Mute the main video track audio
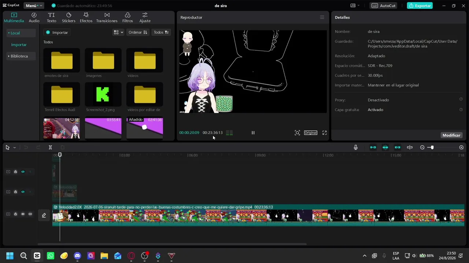Image resolution: width=469 pixels, height=263 pixels. click(30, 214)
